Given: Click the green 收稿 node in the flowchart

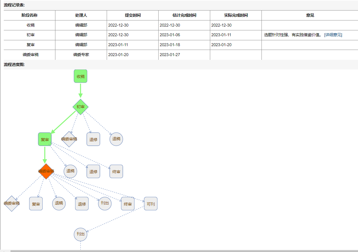Looking at the screenshot, I should (x=80, y=76).
